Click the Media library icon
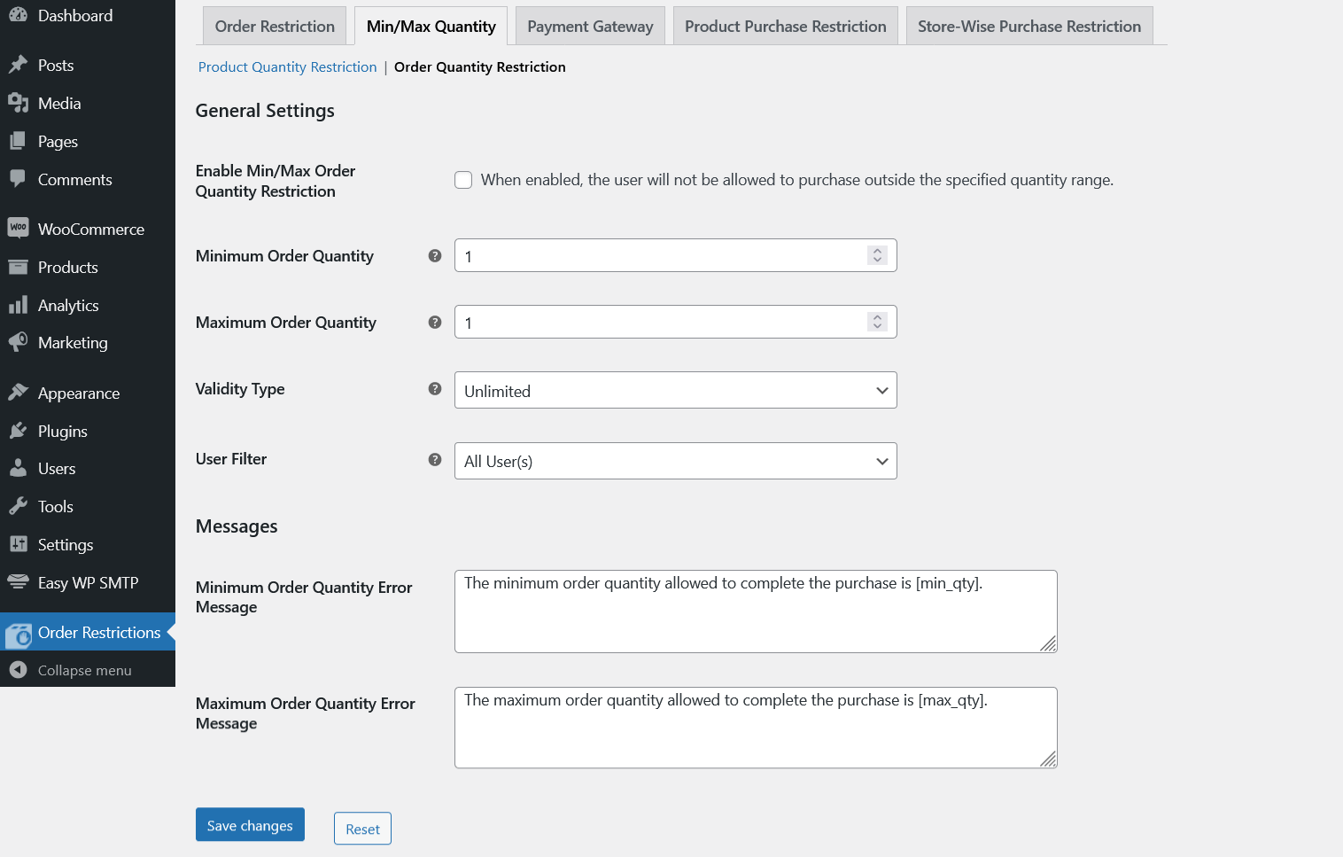Viewport: 1343px width, 857px height. click(x=19, y=103)
